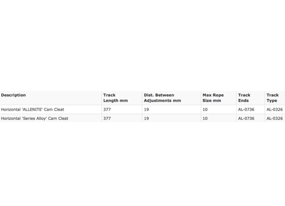Select the Max Rope Size mm header
Screen dimensions: 285x206
click(x=213, y=98)
